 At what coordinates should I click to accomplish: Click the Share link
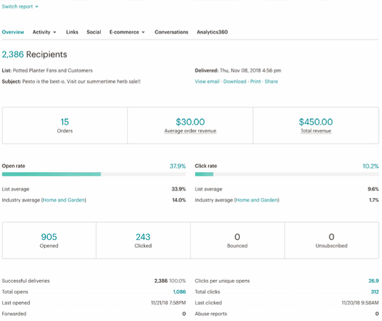point(271,81)
